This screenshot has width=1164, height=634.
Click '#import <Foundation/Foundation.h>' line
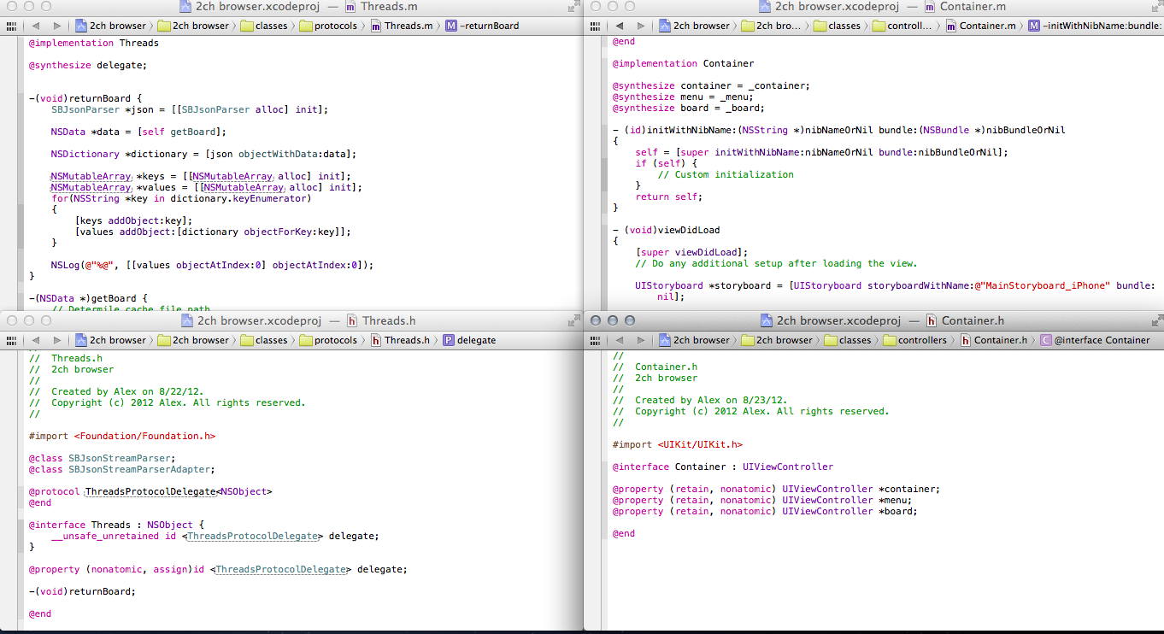pos(122,436)
